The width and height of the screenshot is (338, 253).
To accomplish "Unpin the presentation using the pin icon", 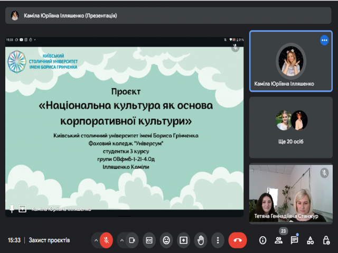I will (x=12, y=209).
